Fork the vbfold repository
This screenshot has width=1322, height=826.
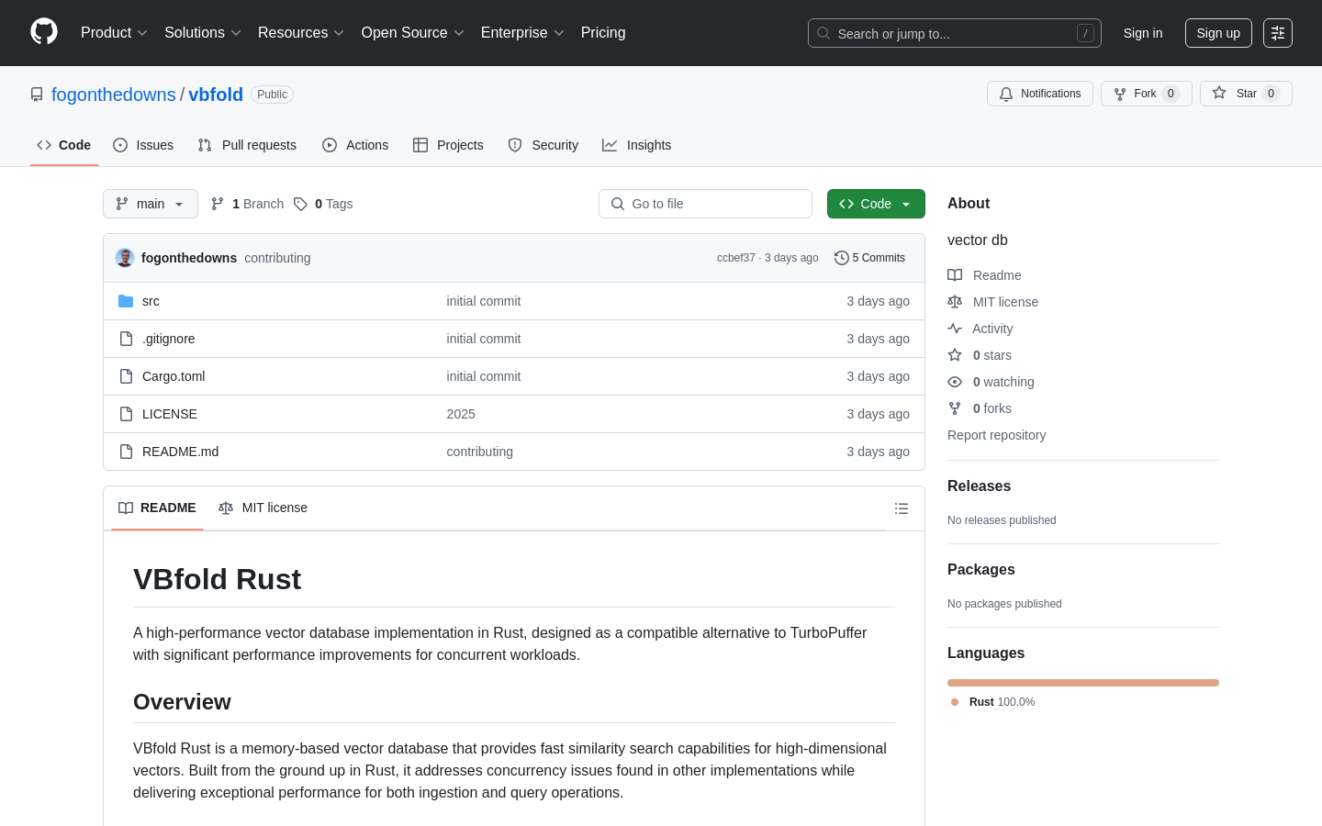pos(1146,94)
